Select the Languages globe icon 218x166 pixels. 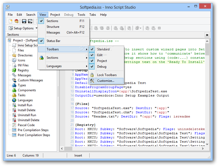[x=14, y=100]
